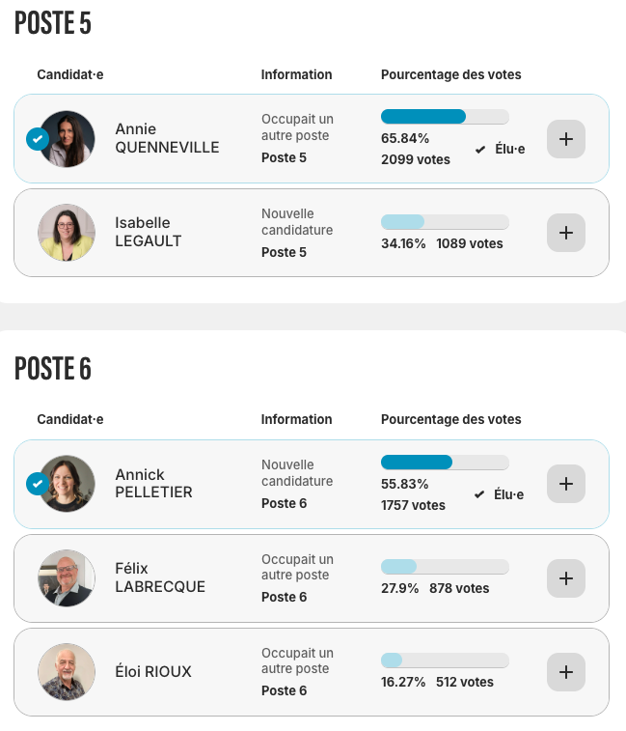Screen dimensions: 626x731
Task: Click the Pourcentage des votes header in Poste 5
Action: [450, 74]
